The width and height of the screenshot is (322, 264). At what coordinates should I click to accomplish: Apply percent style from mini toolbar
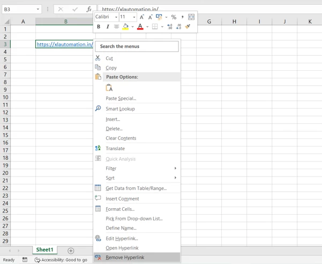tap(174, 17)
